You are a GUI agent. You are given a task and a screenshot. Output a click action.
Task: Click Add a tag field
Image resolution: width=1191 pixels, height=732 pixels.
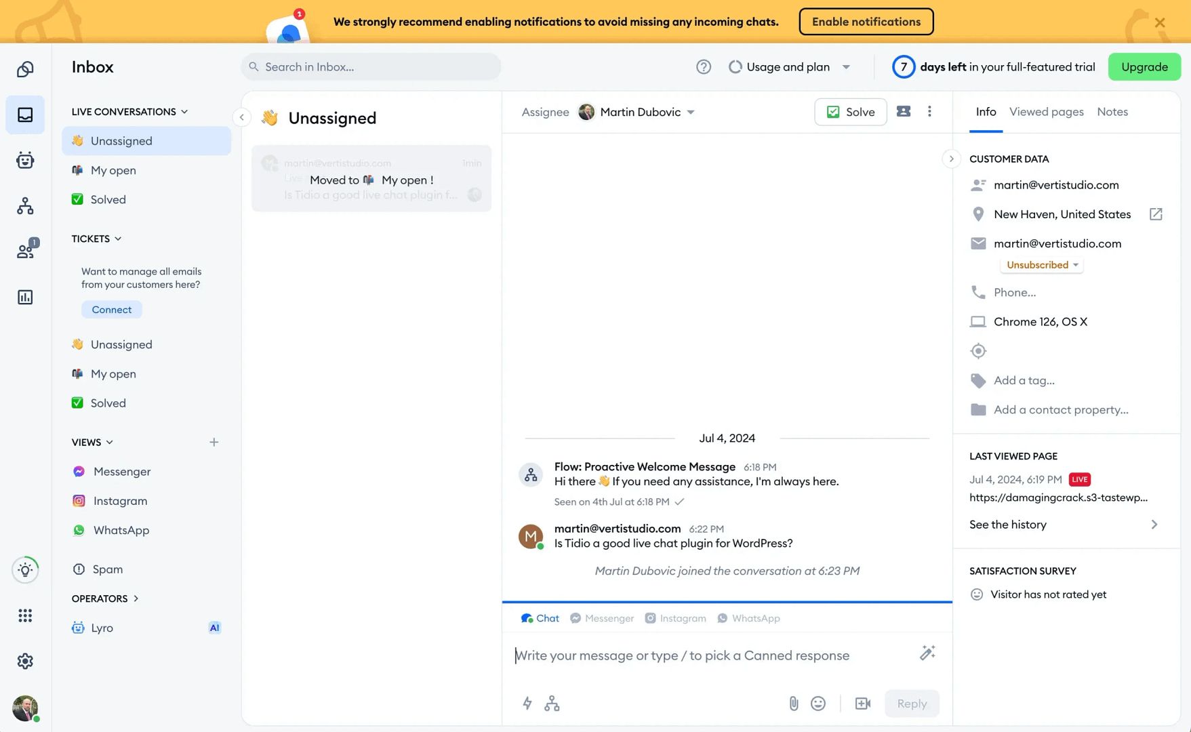pyautogui.click(x=1024, y=380)
